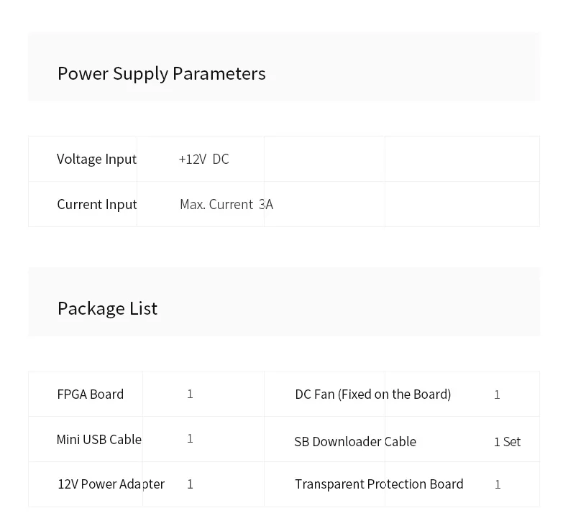
Task: Select the FPGA Board item
Action: click(90, 394)
